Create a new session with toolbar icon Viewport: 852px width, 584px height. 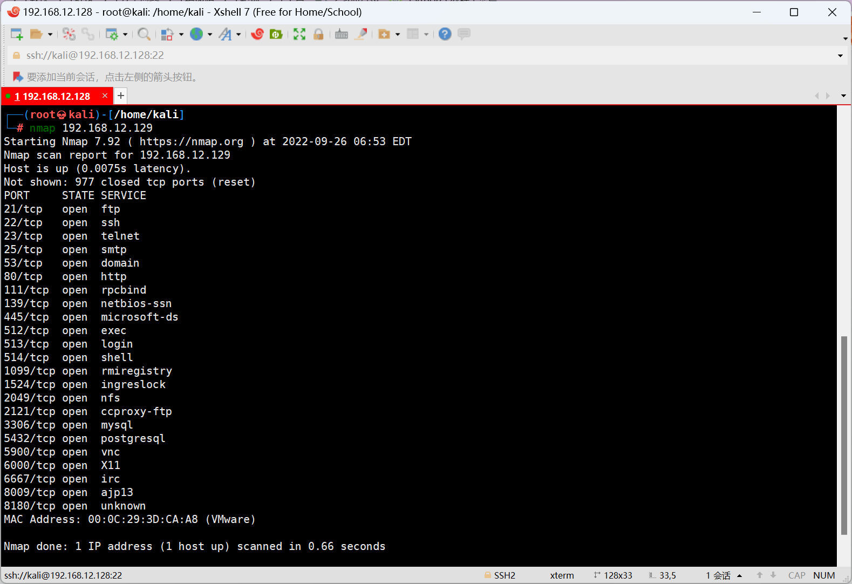click(x=17, y=35)
